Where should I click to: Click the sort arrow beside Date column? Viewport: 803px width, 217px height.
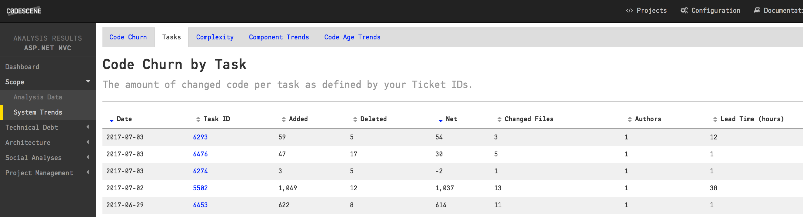(112, 120)
